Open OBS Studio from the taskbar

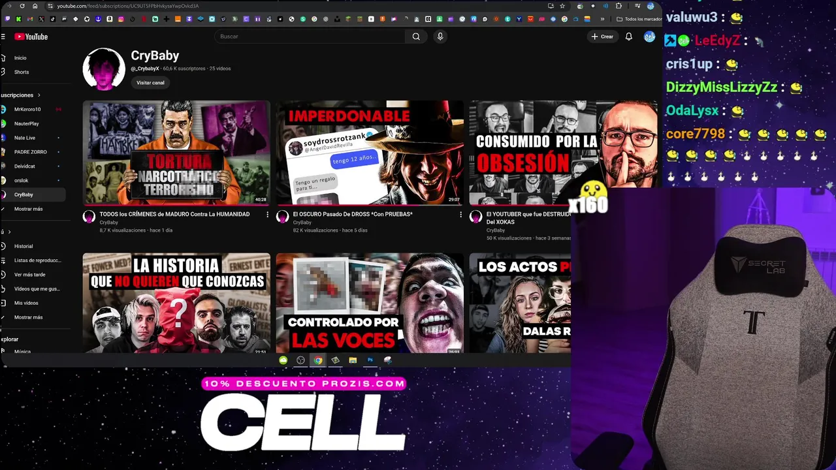tap(300, 360)
